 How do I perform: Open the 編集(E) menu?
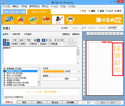coord(15,6)
